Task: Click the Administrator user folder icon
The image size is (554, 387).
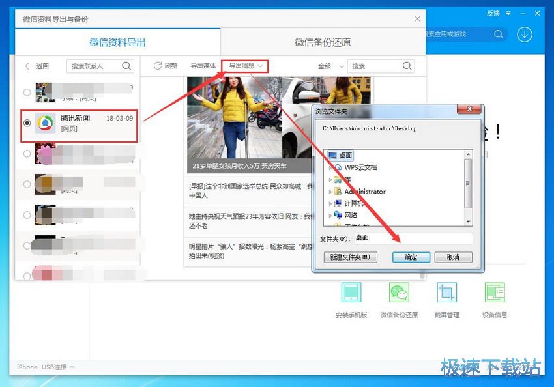Action: pos(338,192)
